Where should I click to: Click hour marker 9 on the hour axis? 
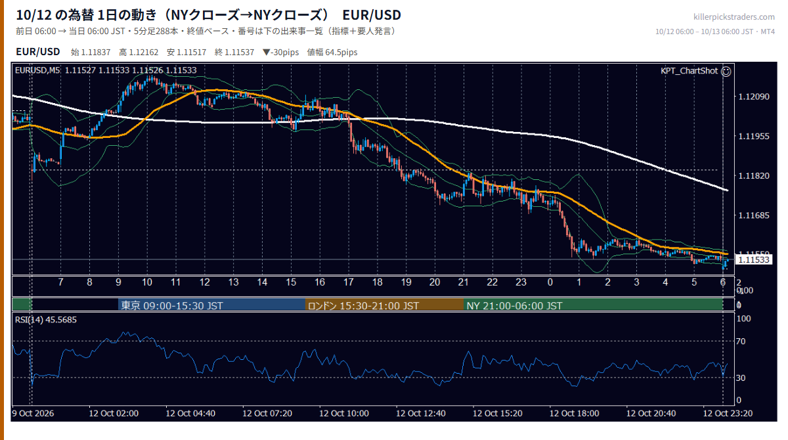pos(119,282)
